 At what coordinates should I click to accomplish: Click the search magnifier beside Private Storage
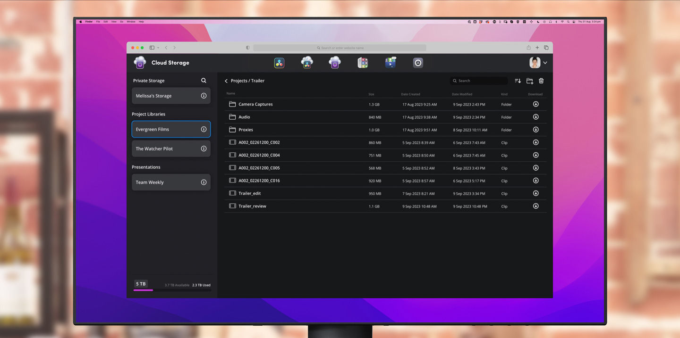click(x=204, y=80)
